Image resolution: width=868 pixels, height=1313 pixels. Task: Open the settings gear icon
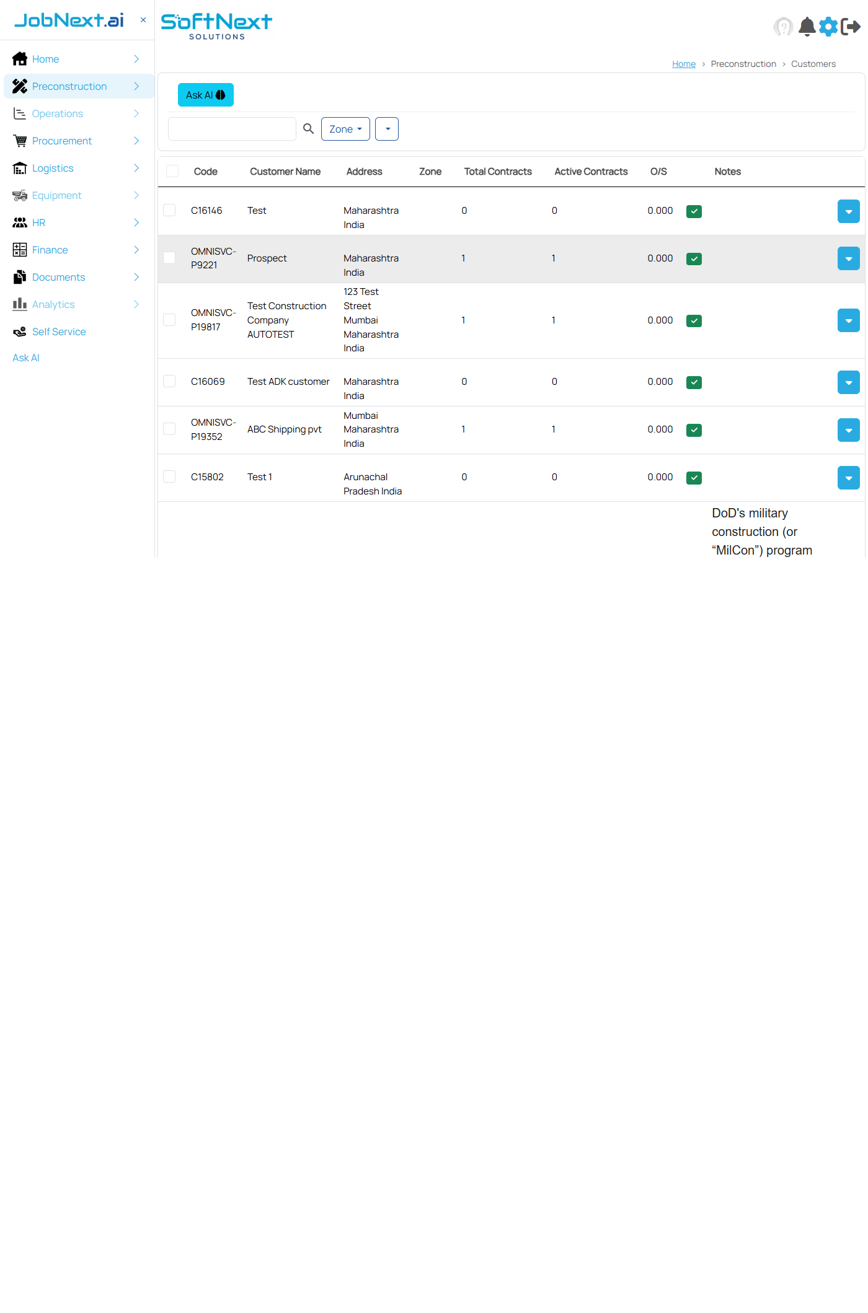point(828,27)
